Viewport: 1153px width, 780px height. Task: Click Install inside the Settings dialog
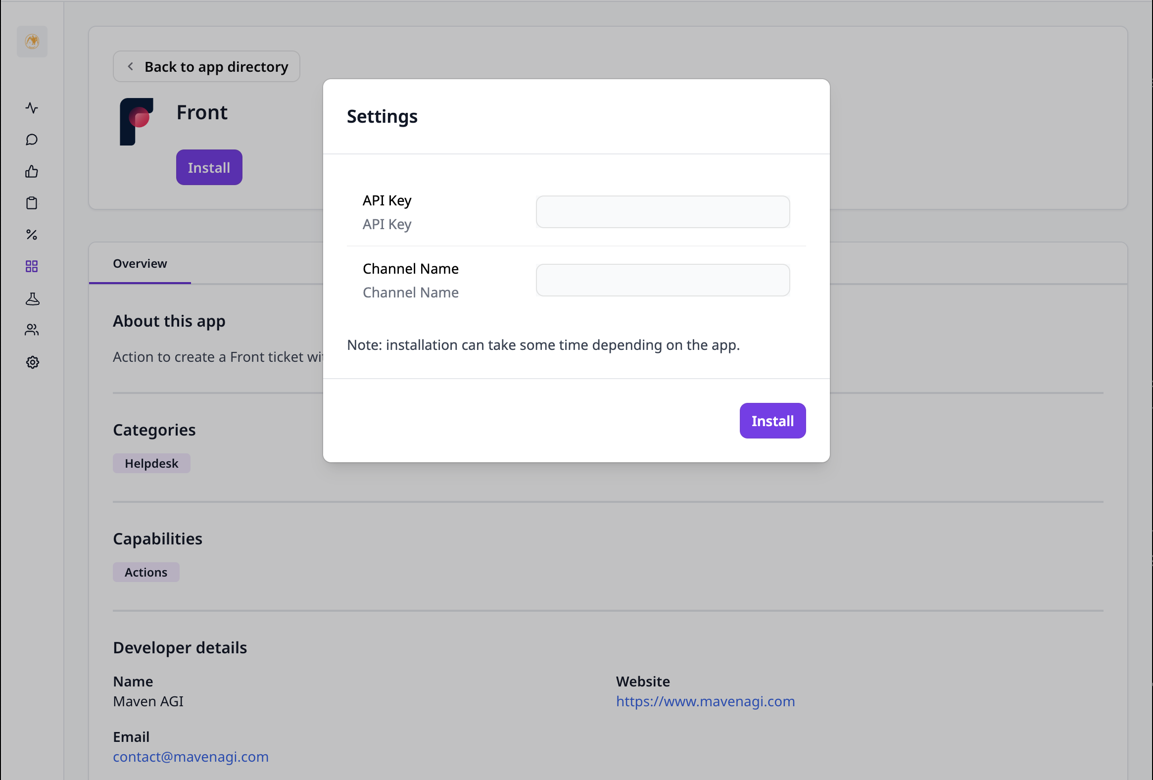772,420
